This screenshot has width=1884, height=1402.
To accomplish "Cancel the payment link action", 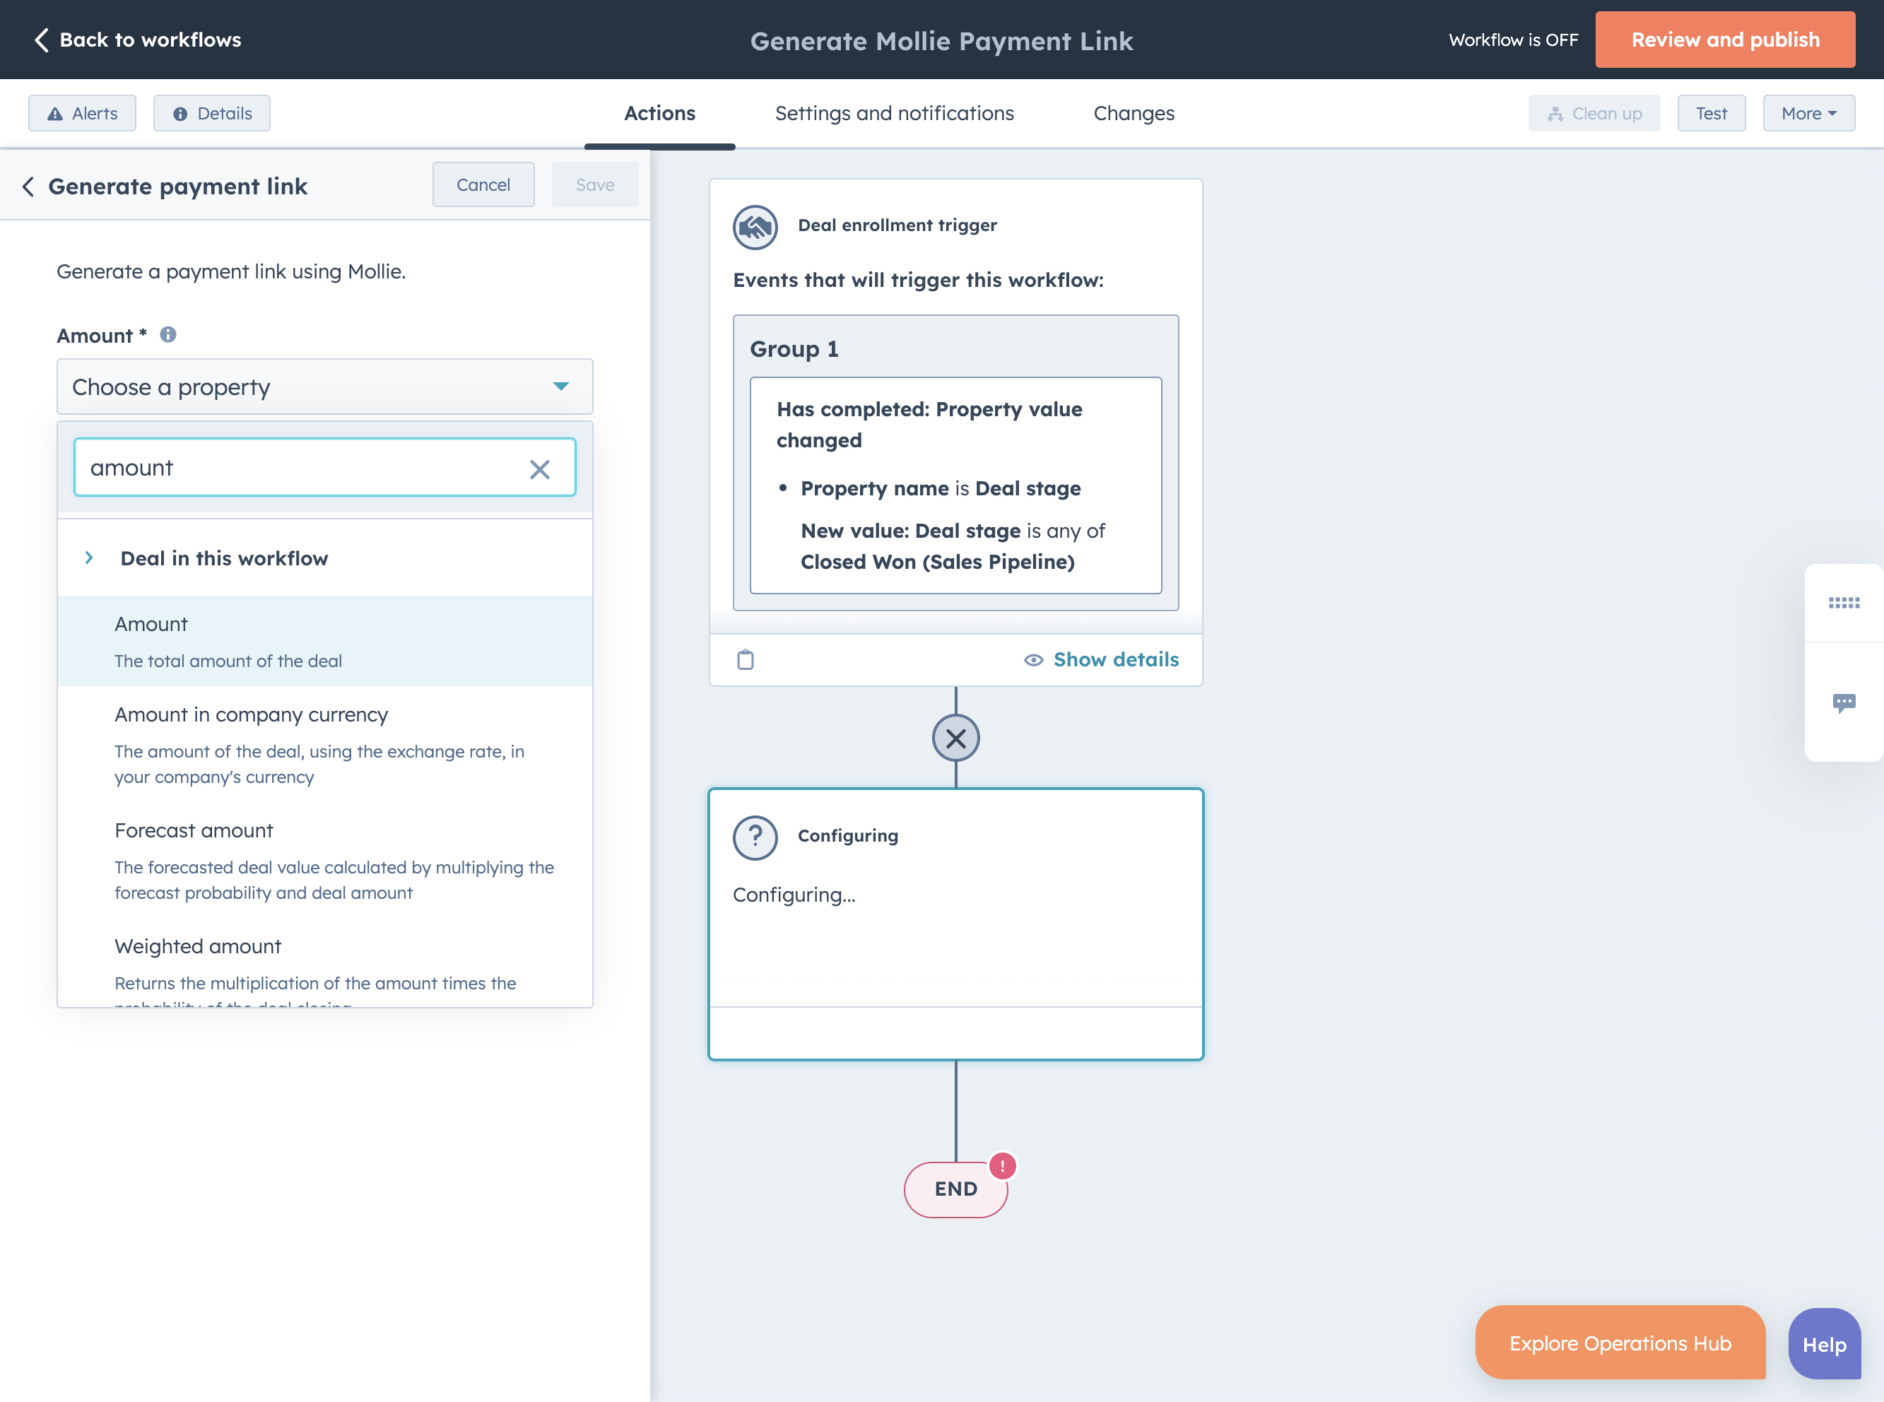I will (483, 184).
